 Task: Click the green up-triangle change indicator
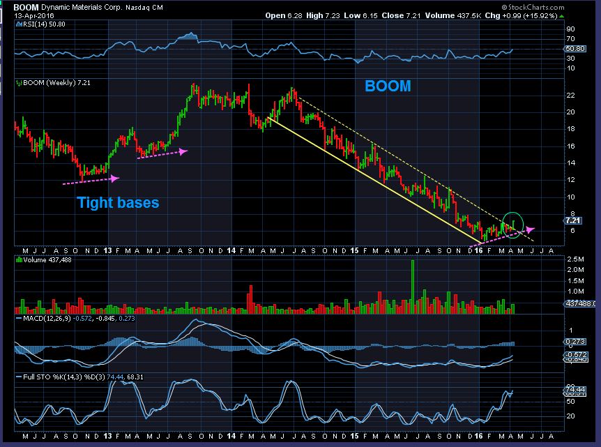[x=561, y=16]
